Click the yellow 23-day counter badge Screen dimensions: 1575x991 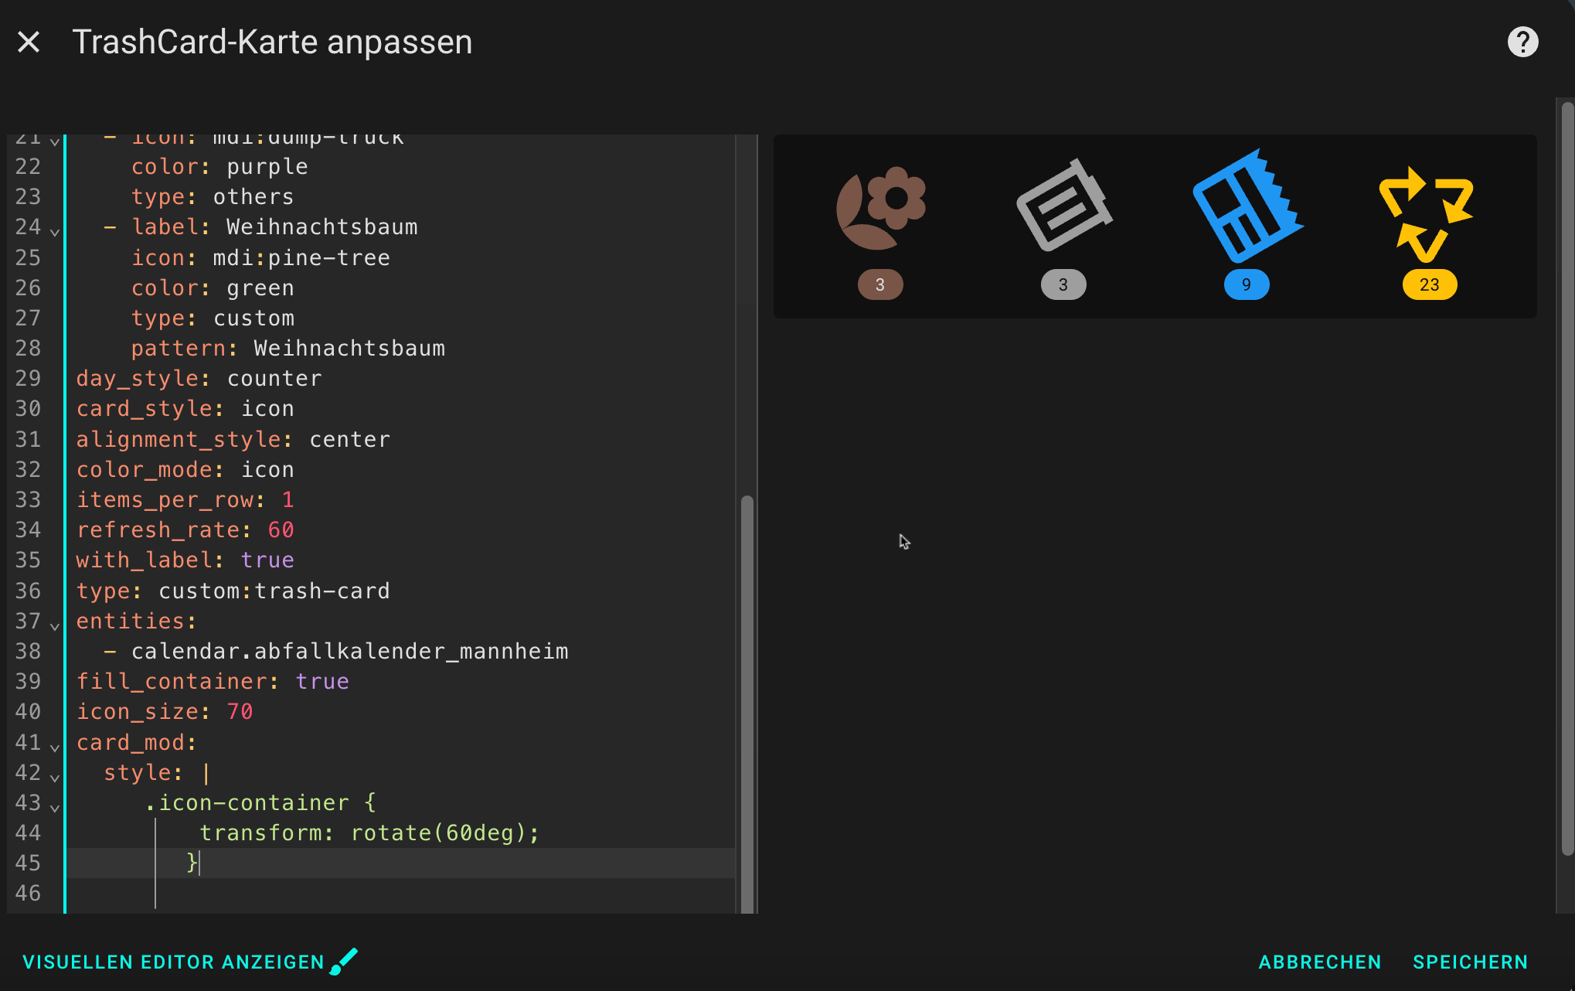pos(1429,284)
